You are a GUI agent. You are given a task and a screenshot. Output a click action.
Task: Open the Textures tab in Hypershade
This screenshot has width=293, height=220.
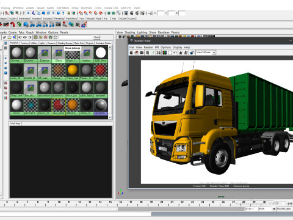point(24,43)
